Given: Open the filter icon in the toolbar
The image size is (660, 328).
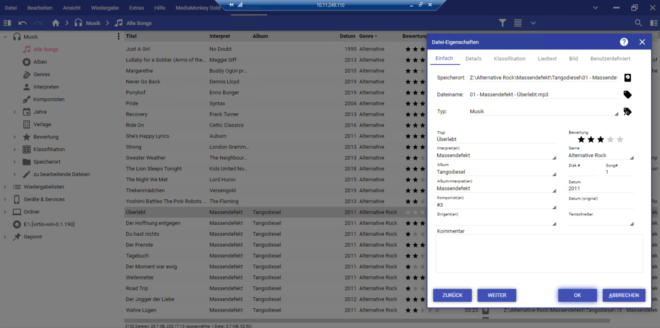Looking at the screenshot, I should [x=502, y=23].
